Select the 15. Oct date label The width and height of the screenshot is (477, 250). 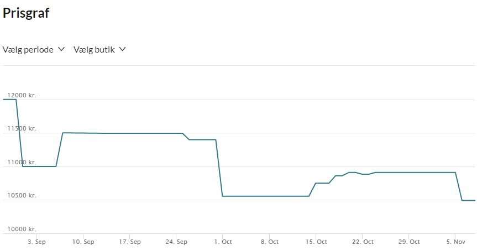(x=316, y=242)
